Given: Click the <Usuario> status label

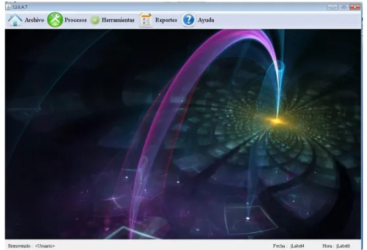Looking at the screenshot, I should [45, 246].
